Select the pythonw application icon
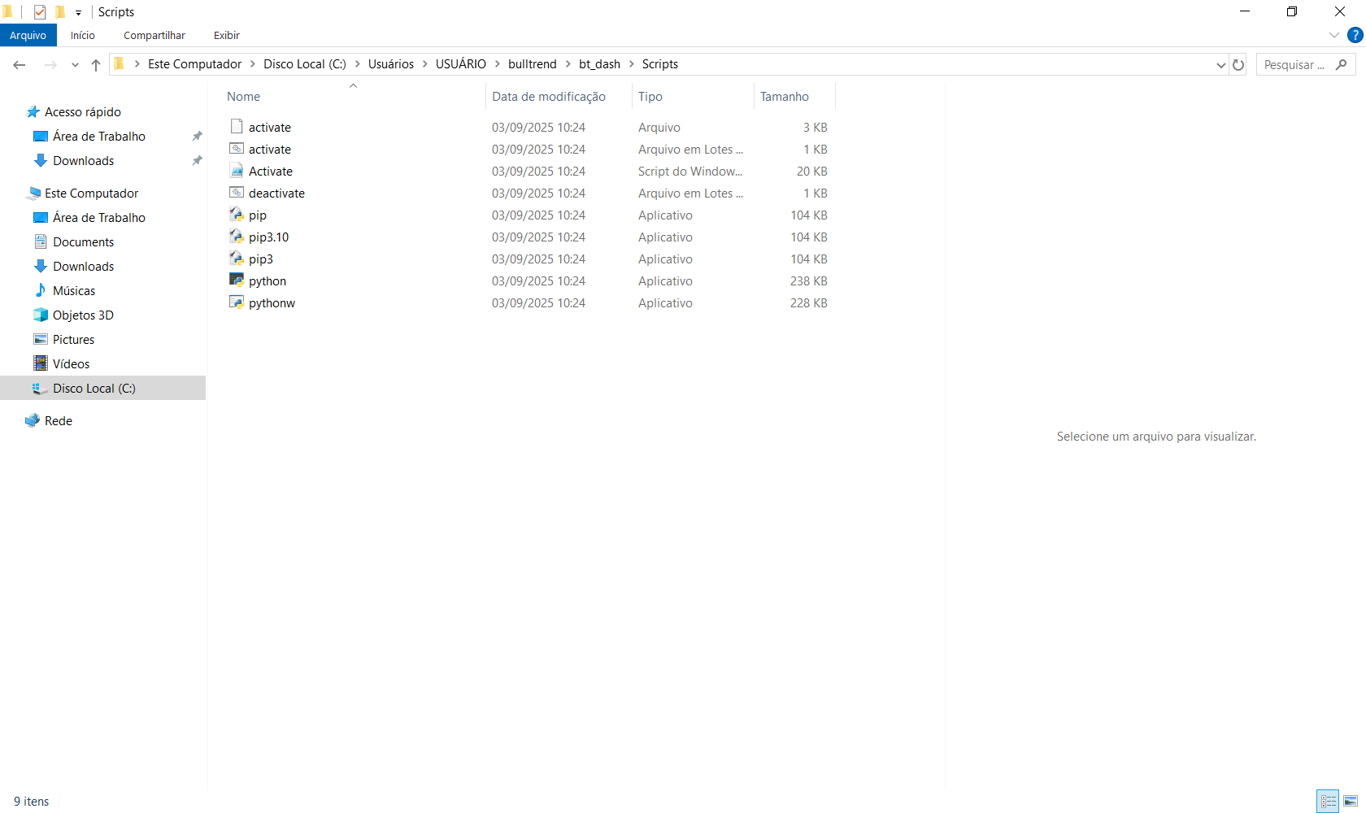This screenshot has width=1366, height=813. [237, 302]
